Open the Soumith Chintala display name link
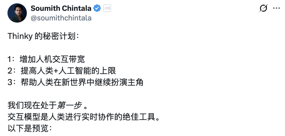 [61, 8]
